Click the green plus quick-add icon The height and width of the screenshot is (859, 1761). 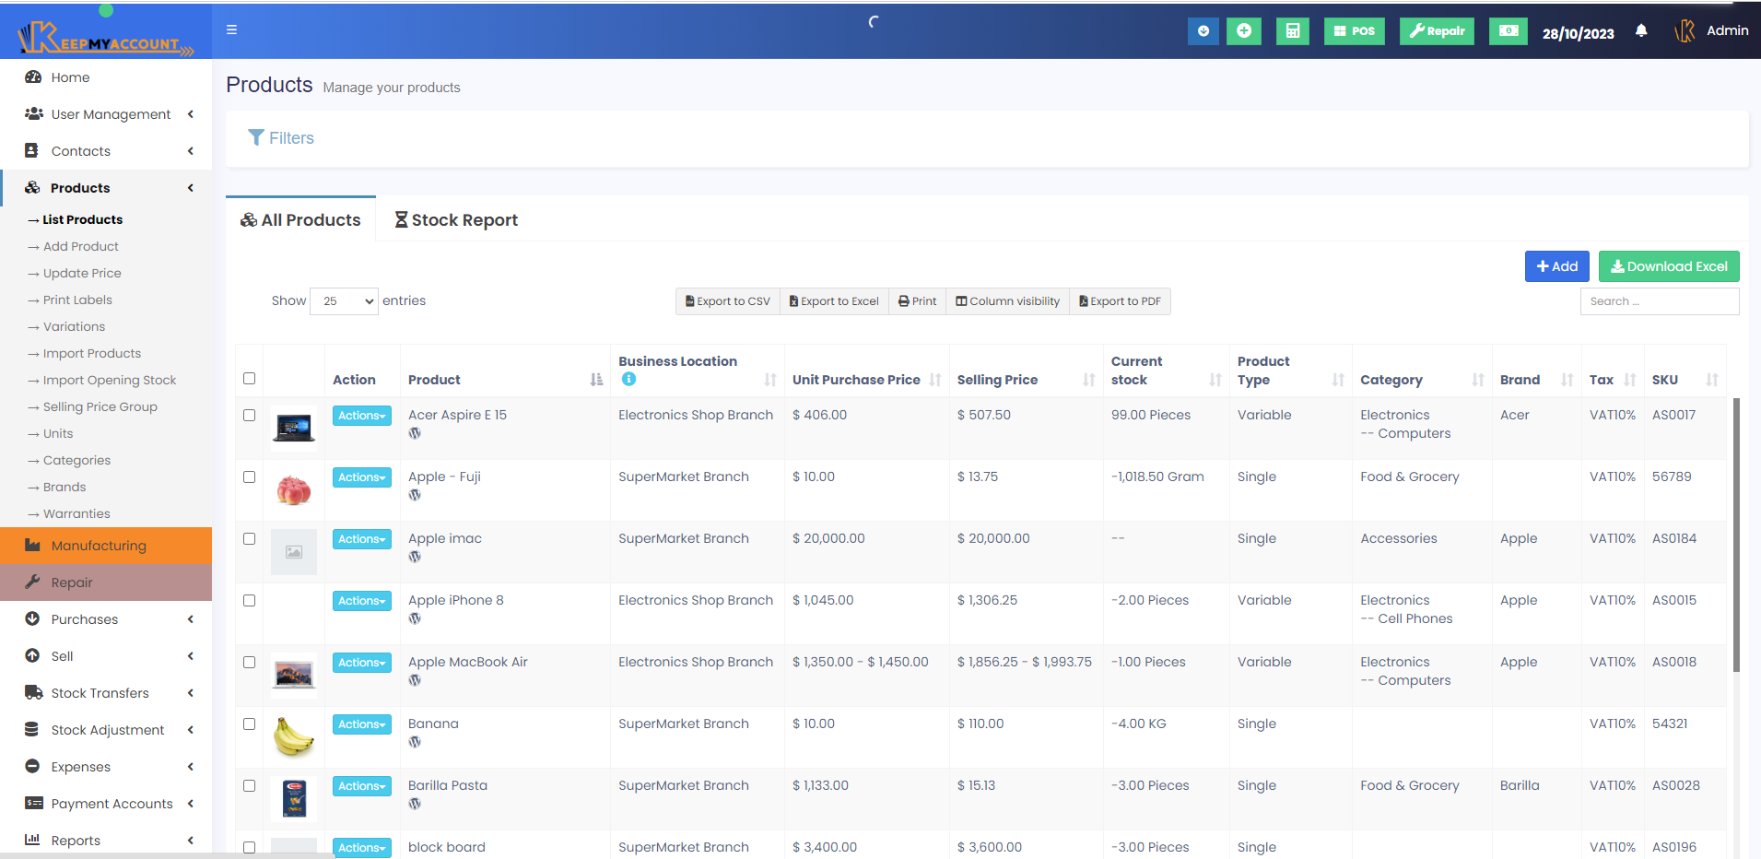coord(1244,30)
